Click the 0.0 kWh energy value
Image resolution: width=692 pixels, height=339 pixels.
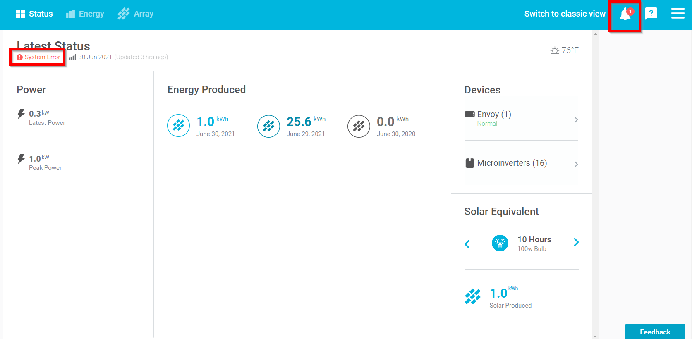[x=393, y=122]
